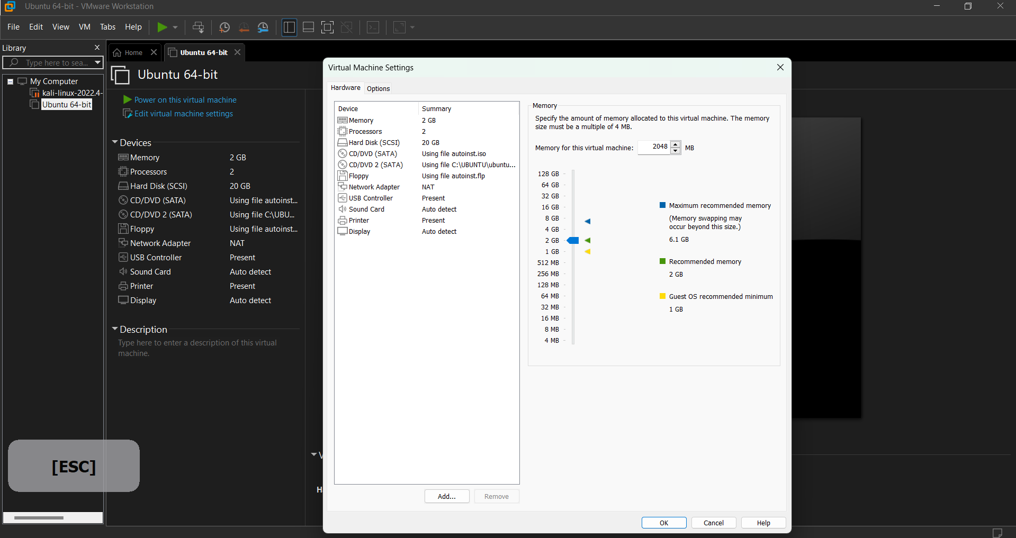Show or hide the thumbnail bar
Image resolution: width=1016 pixels, height=538 pixels.
[308, 27]
